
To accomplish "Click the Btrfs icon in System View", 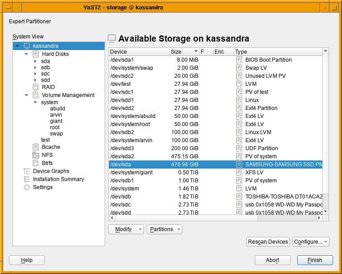I will pos(36,163).
